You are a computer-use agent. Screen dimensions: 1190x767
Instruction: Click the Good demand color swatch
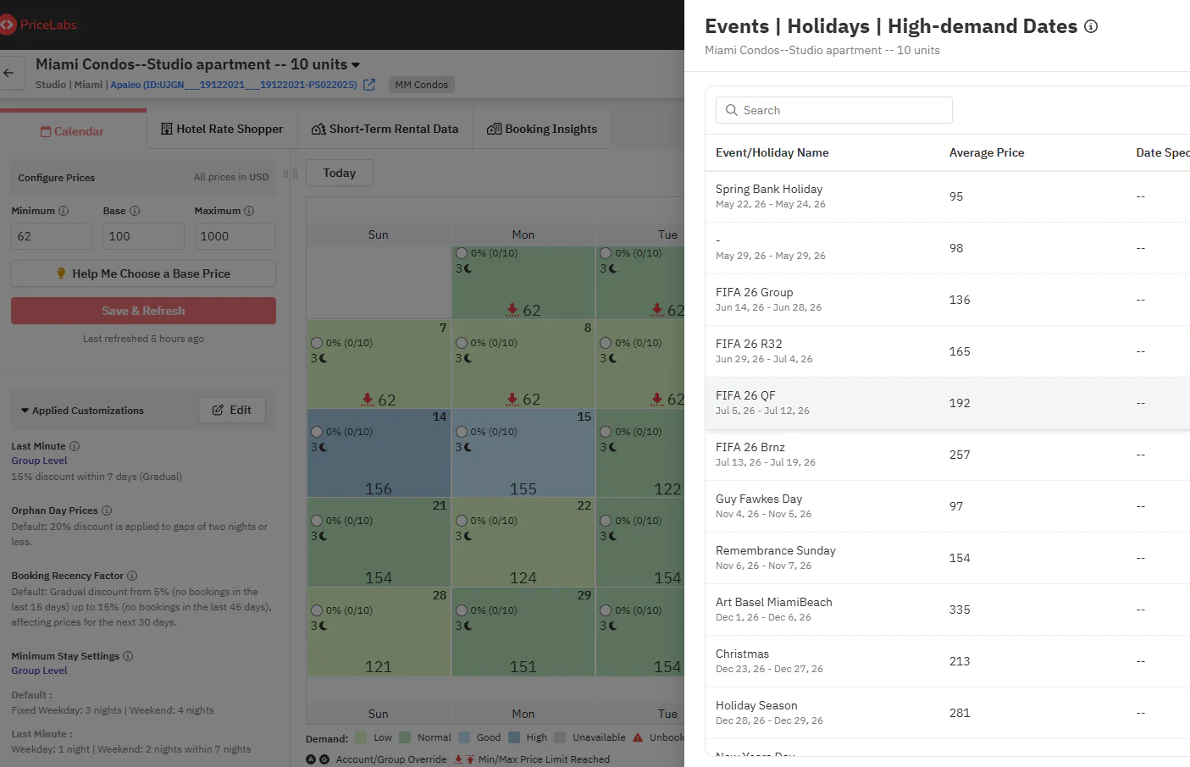coord(464,737)
